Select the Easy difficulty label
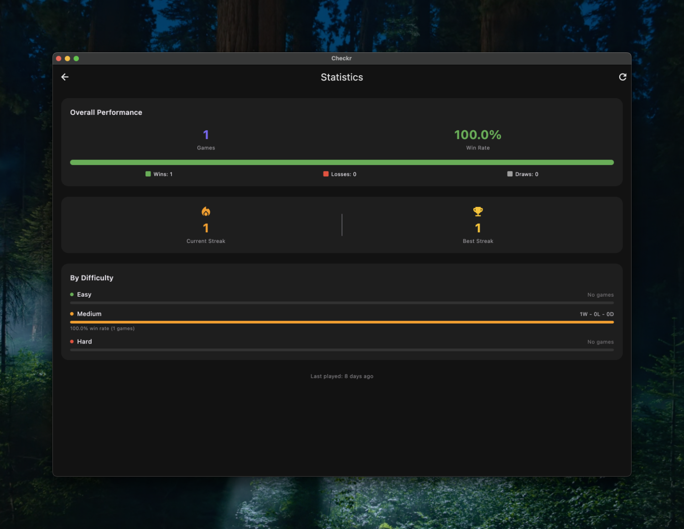This screenshot has height=529, width=684. [84, 294]
